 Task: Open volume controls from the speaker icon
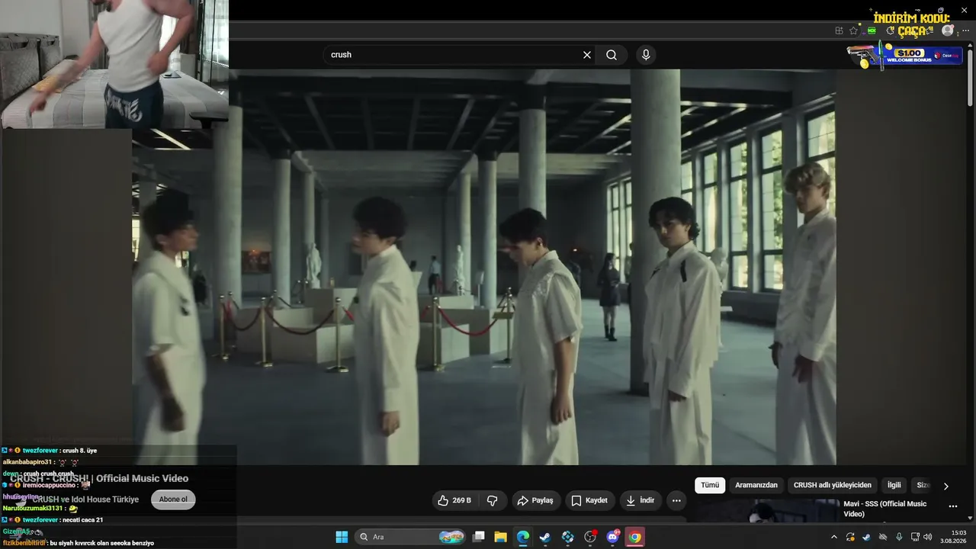point(928,537)
